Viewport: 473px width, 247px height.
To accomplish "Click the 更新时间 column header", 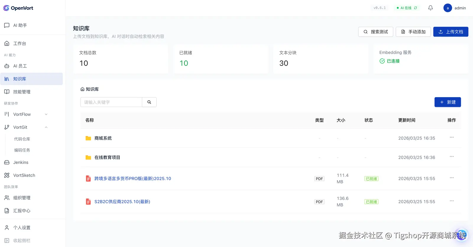I will coord(407,120).
